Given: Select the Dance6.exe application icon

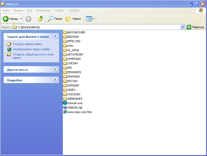Looking at the screenshot, I should click(x=65, y=103).
